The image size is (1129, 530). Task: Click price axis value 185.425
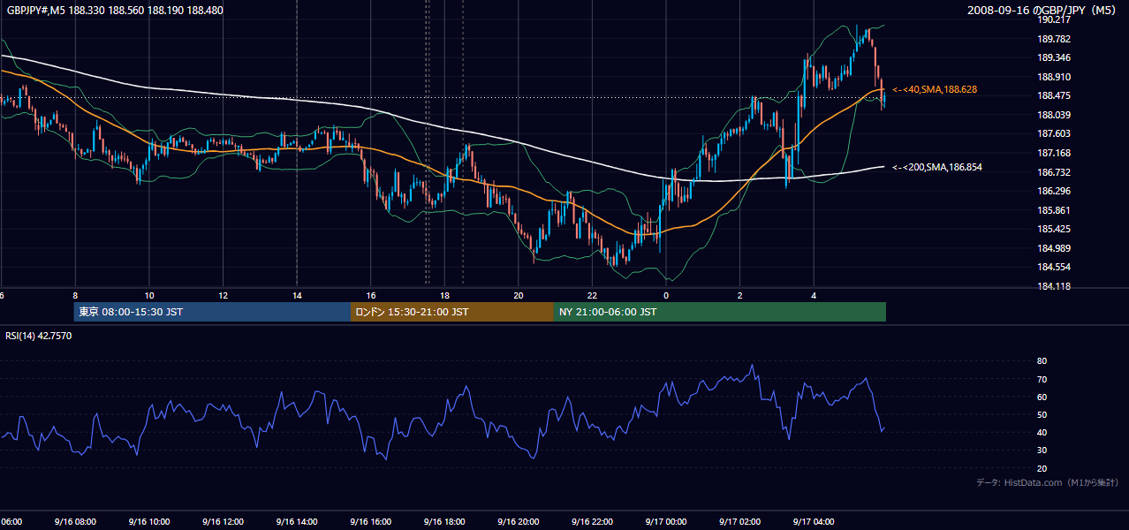1053,230
